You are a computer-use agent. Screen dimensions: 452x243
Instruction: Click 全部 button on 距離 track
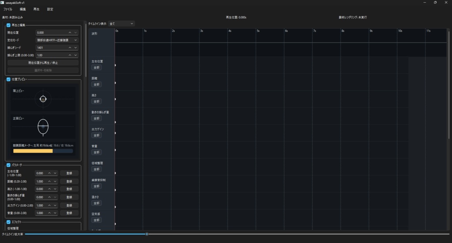pos(96,84)
